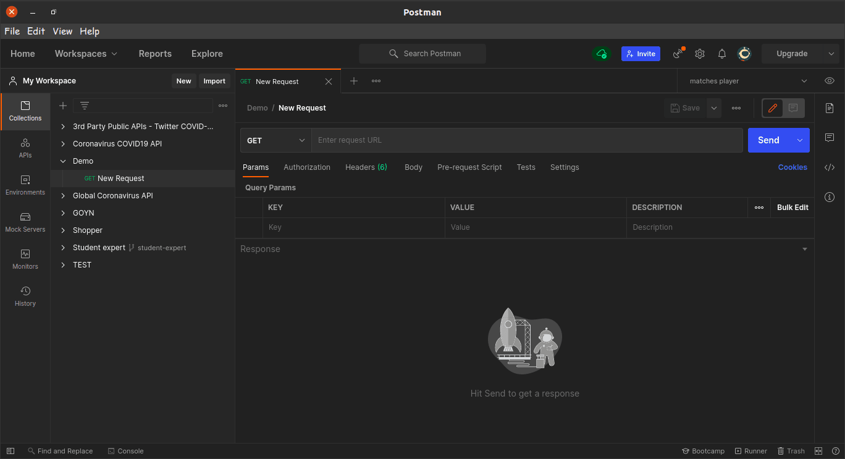The width and height of the screenshot is (845, 459).
Task: Toggle sidebar visibility in status bar
Action: click(x=11, y=451)
